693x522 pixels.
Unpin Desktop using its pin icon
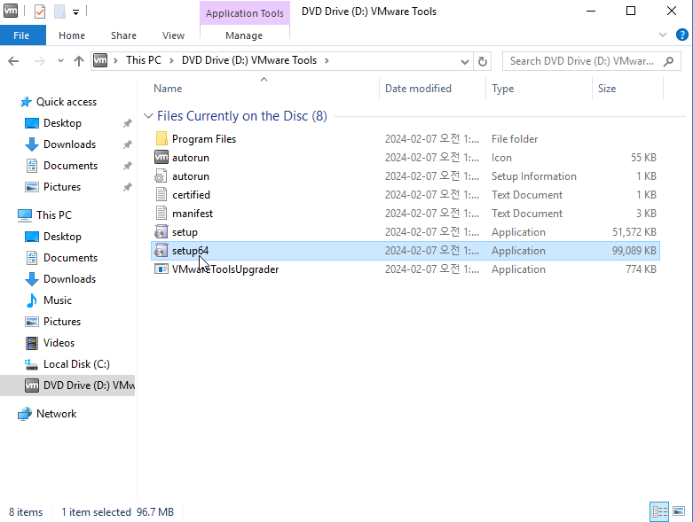coord(127,123)
